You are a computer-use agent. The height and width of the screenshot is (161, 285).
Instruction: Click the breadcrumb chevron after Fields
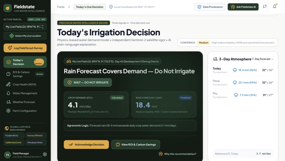click(69, 7)
